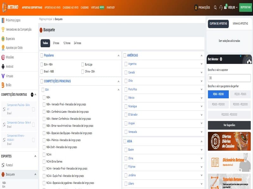Click the Betano logo
This screenshot has height=189, width=253.
pyautogui.click(x=10, y=7)
